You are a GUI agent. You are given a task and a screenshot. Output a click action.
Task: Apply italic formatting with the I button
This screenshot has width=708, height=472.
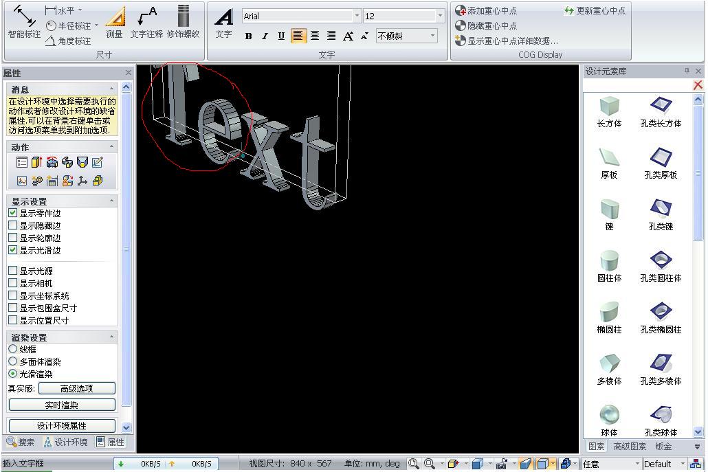265,36
